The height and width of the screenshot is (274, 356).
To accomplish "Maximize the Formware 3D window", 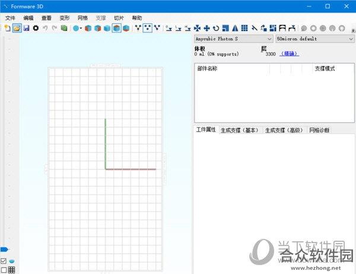I will [x=328, y=6].
